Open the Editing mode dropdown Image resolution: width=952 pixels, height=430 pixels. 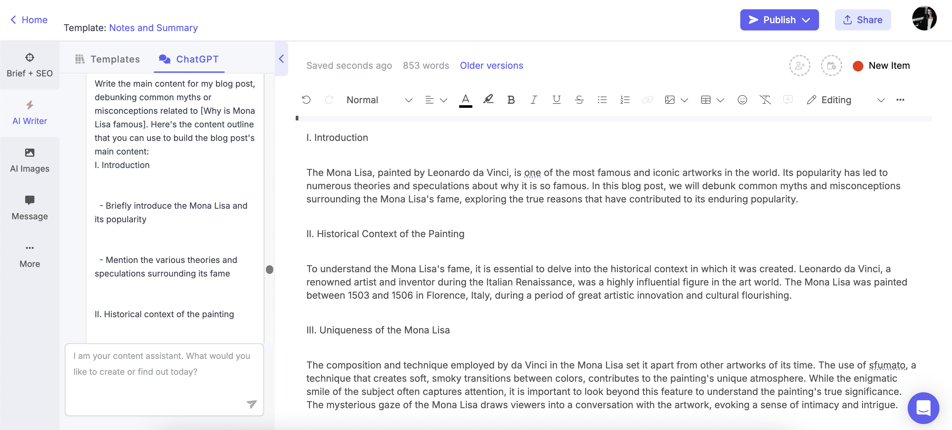pos(845,100)
